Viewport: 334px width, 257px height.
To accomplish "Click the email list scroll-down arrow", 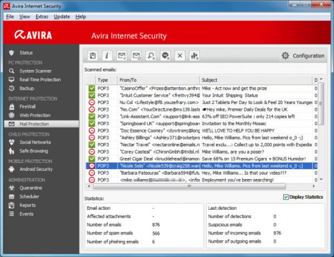I will pos(321,180).
